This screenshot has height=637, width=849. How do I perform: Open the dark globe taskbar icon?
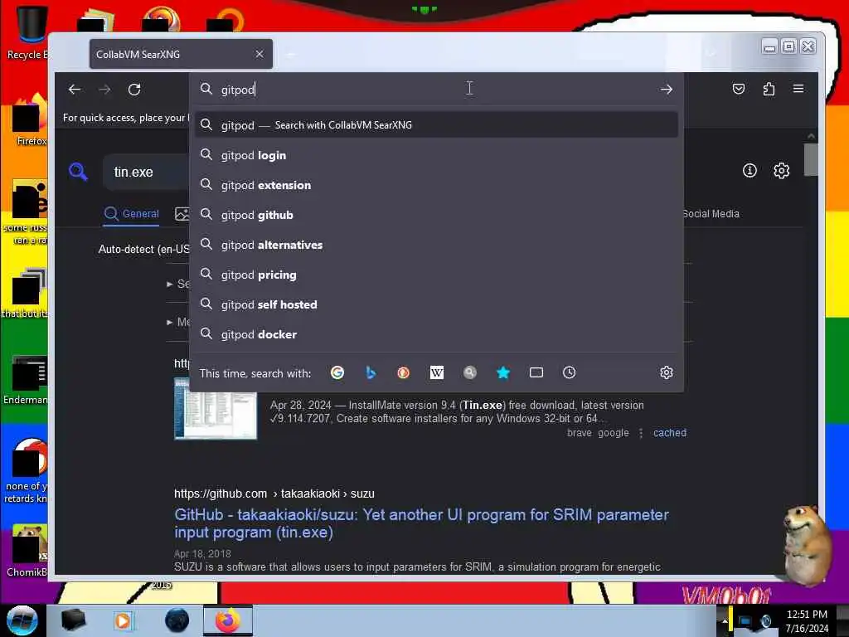[x=177, y=620]
